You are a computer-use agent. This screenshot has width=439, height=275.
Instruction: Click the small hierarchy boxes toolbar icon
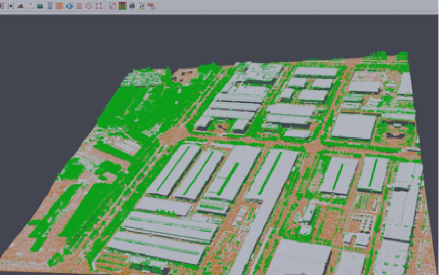[30, 6]
